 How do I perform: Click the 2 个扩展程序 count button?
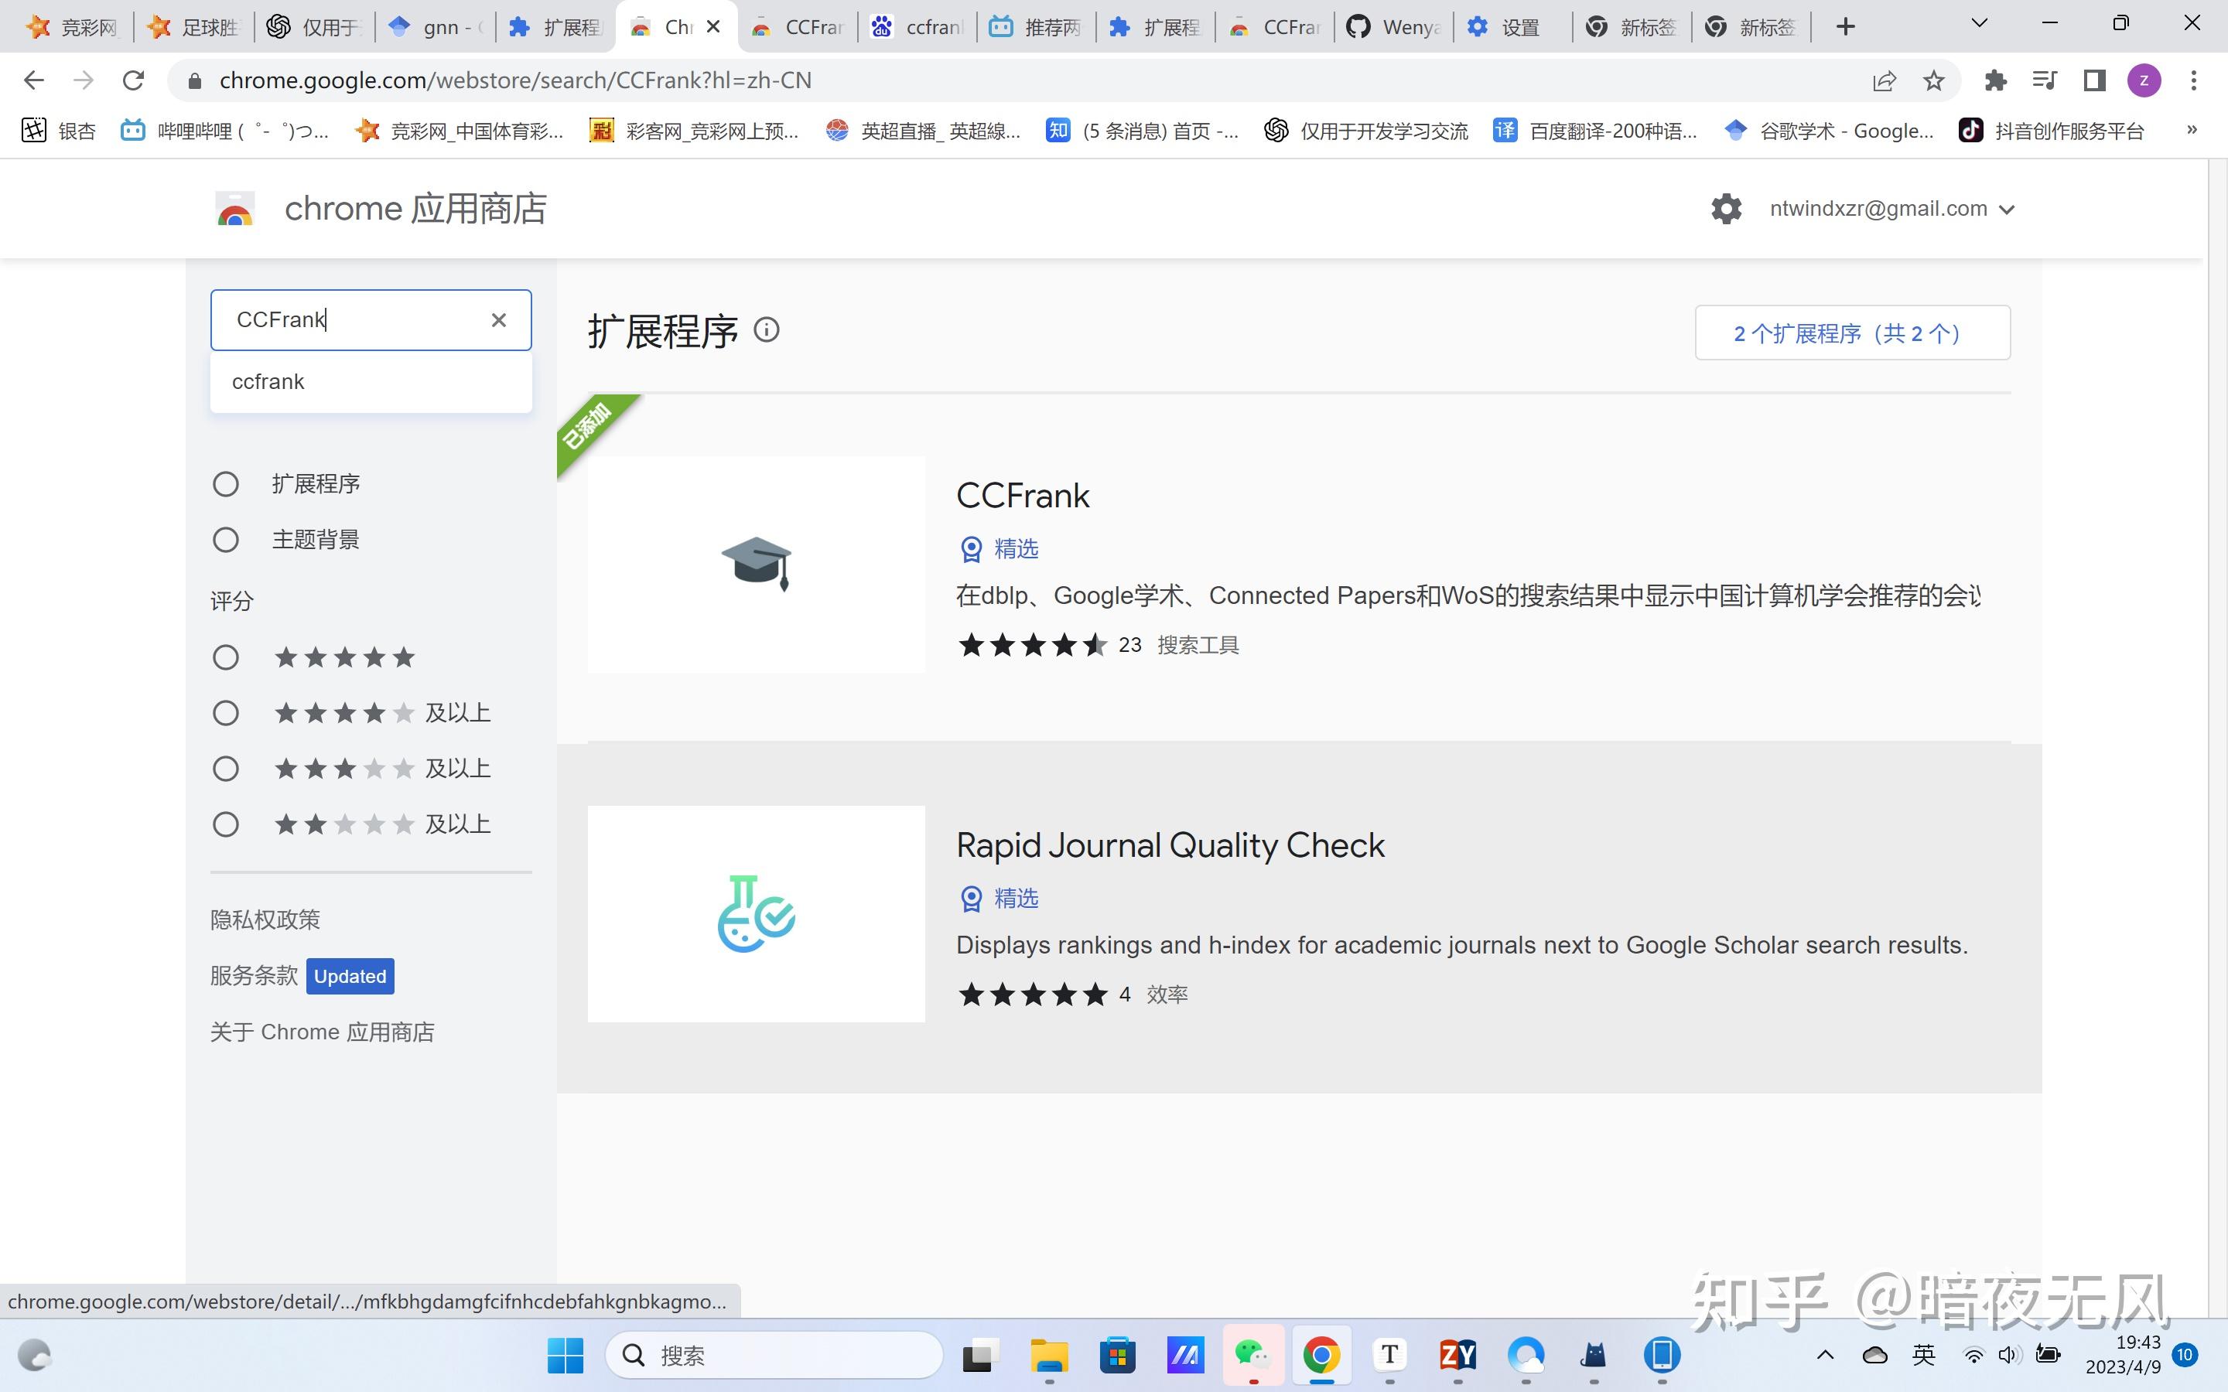[x=1851, y=333]
